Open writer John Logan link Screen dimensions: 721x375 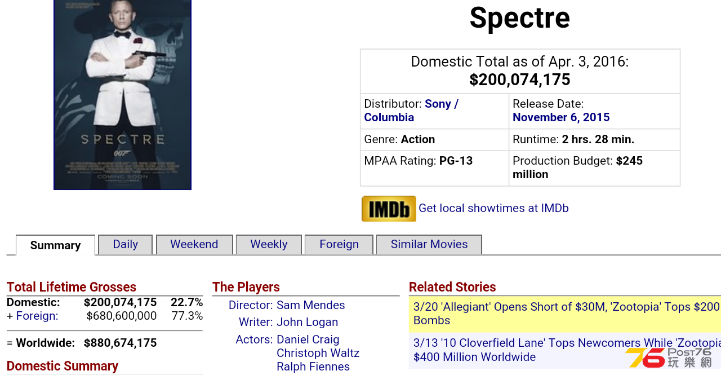pyautogui.click(x=308, y=322)
